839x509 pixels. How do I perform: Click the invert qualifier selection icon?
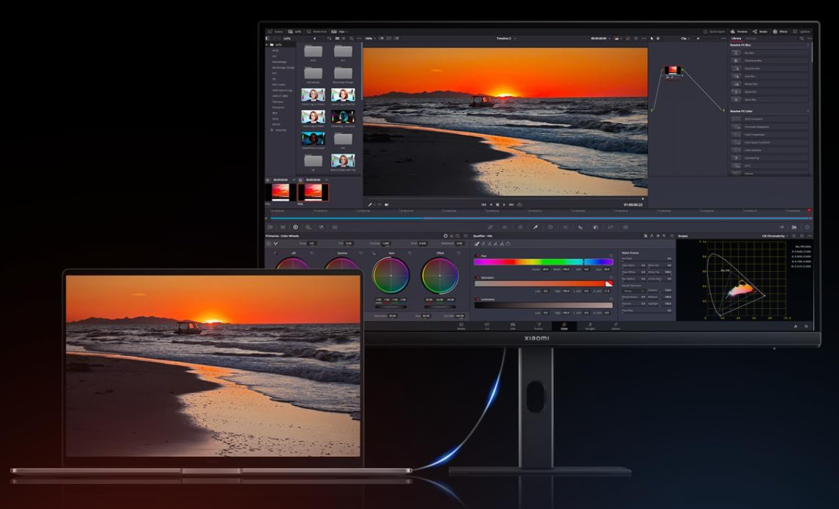(x=508, y=244)
